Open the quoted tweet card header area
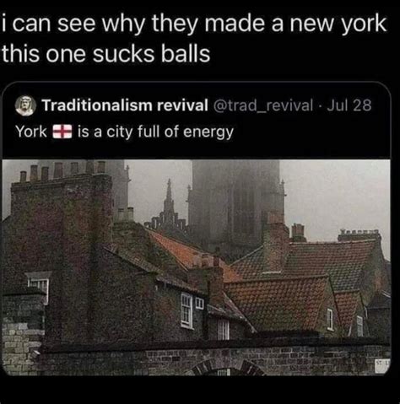This screenshot has width=400, height=404. tap(196, 118)
